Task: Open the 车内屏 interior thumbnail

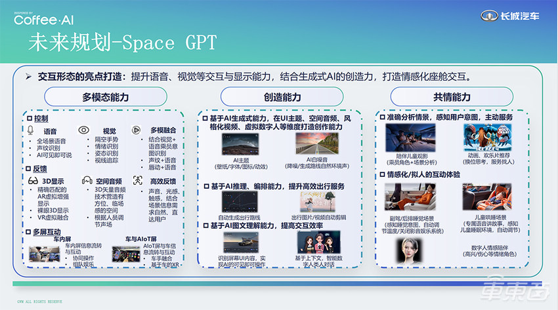Action: (45, 254)
